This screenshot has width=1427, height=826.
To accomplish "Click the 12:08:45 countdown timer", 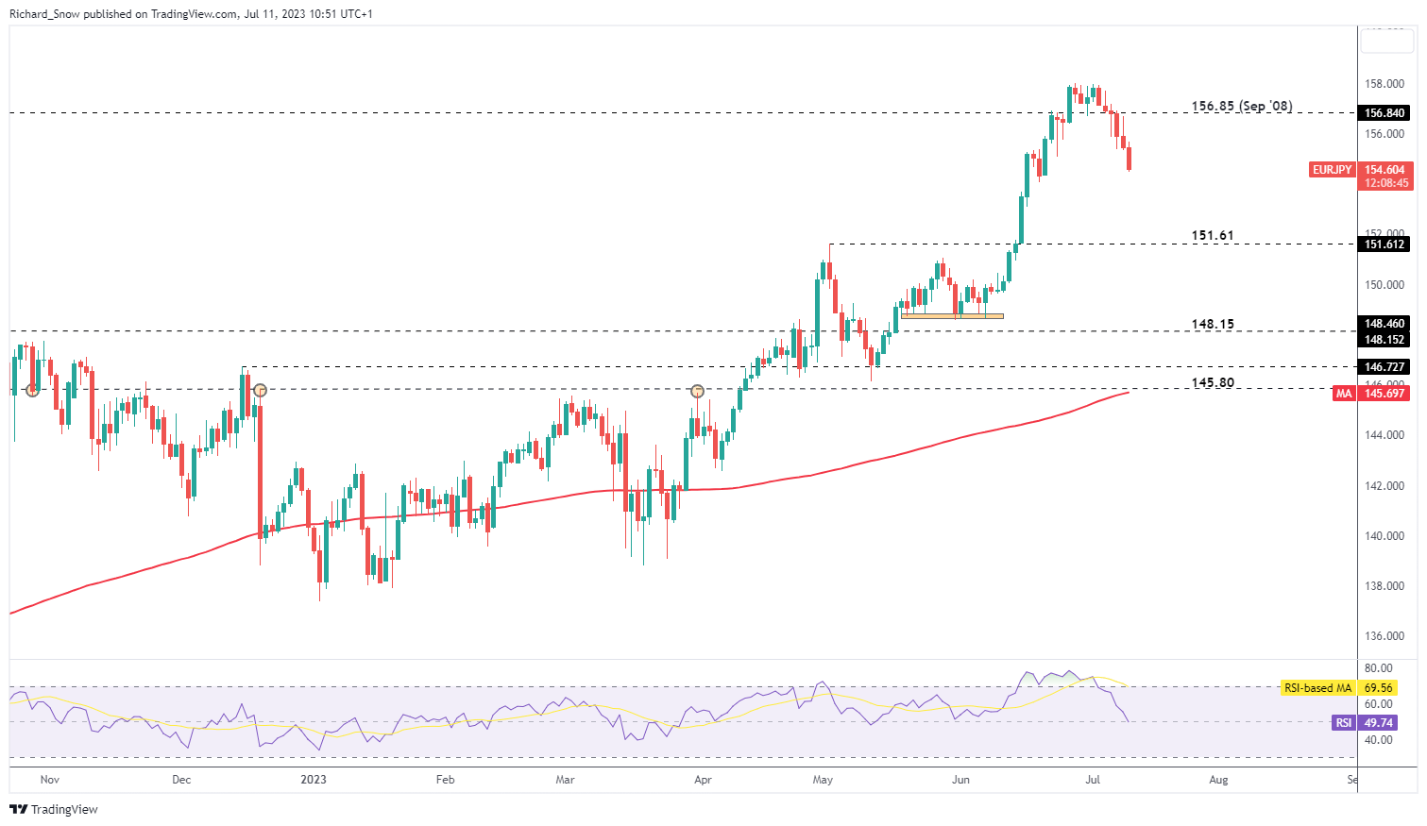I will click(x=1385, y=183).
